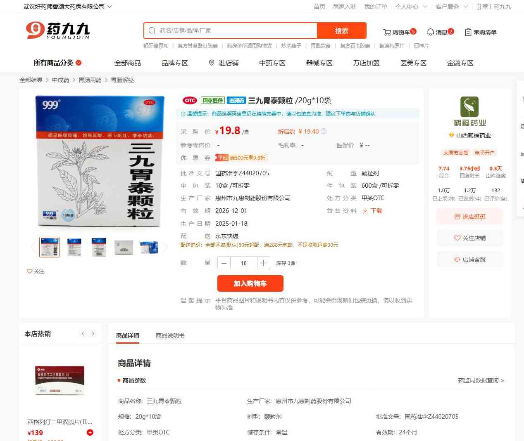Open the 鹤福药业 store logo

click(x=469, y=107)
